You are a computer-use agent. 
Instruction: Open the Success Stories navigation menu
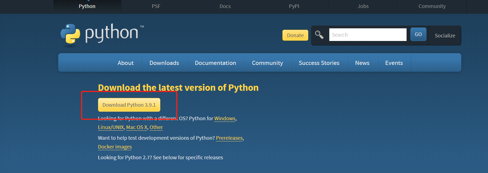319,63
